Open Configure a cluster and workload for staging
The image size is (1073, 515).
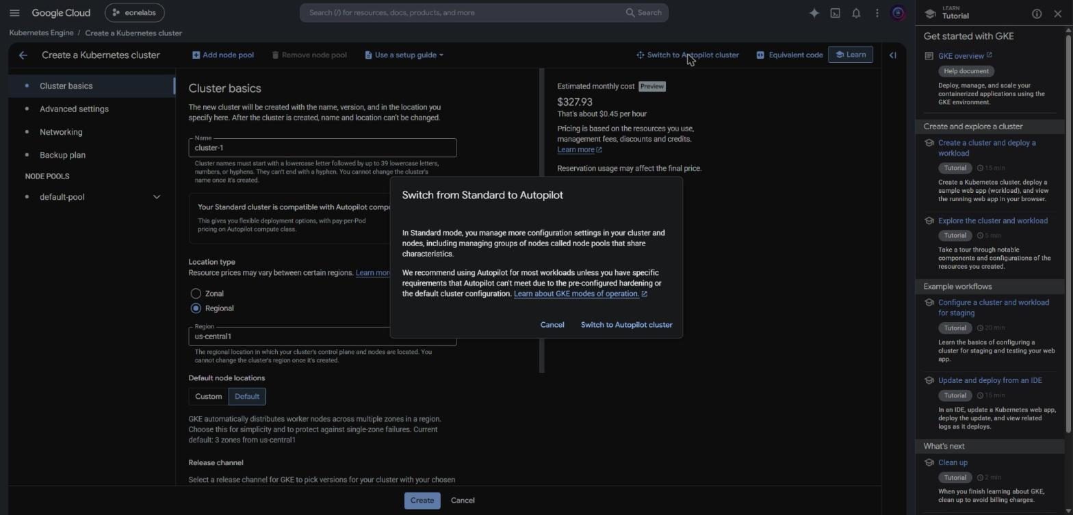pyautogui.click(x=994, y=308)
